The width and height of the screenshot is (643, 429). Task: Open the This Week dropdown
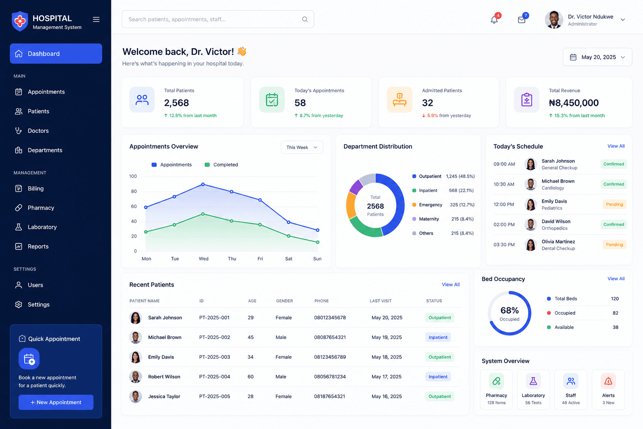click(302, 147)
